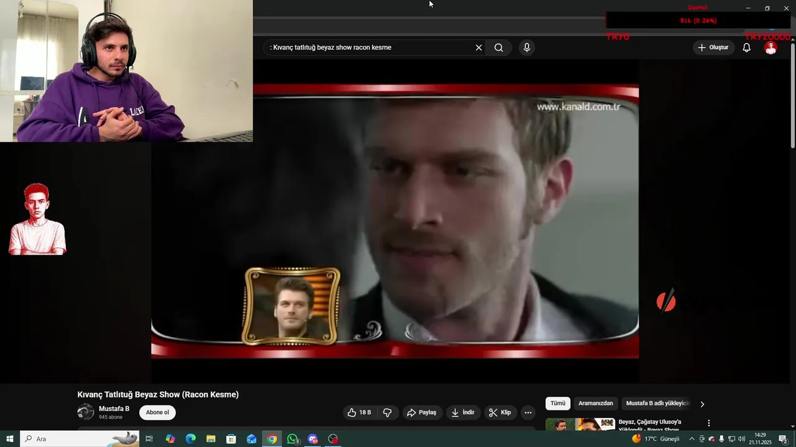Switch to Google Chrome in the taskbar
The height and width of the screenshot is (447, 796).
(x=272, y=439)
